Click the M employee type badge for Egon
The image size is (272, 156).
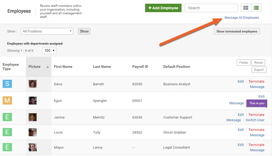click(7, 100)
